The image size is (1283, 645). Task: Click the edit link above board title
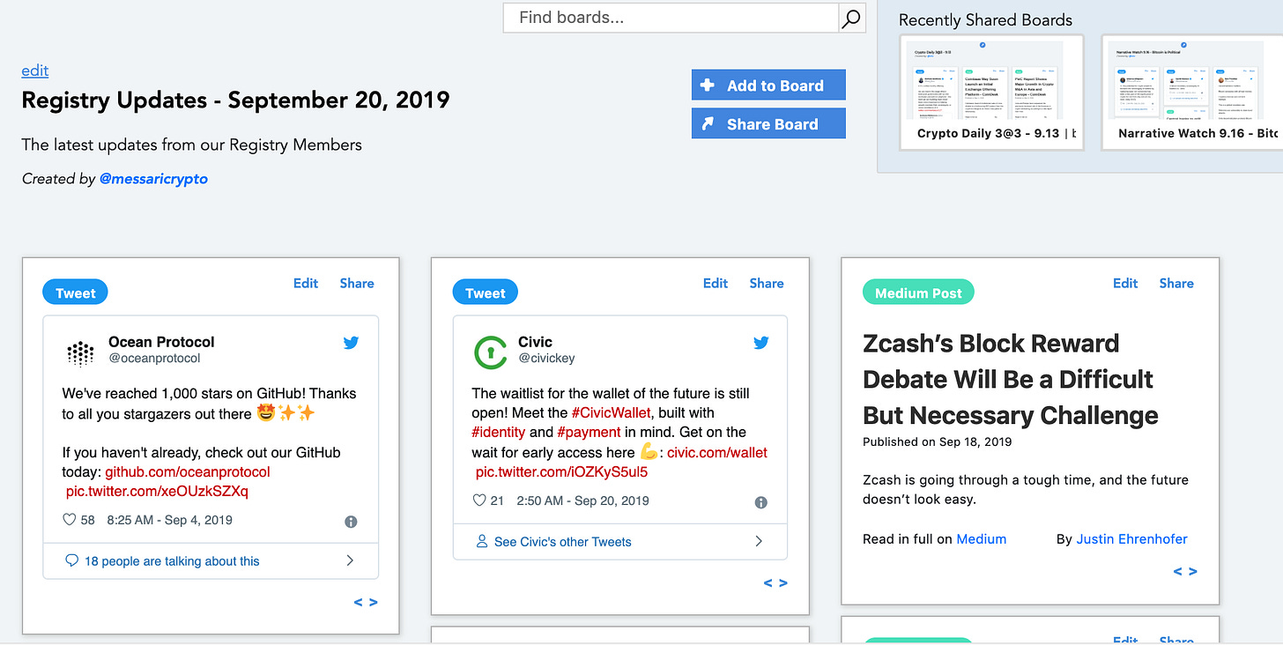(x=35, y=70)
